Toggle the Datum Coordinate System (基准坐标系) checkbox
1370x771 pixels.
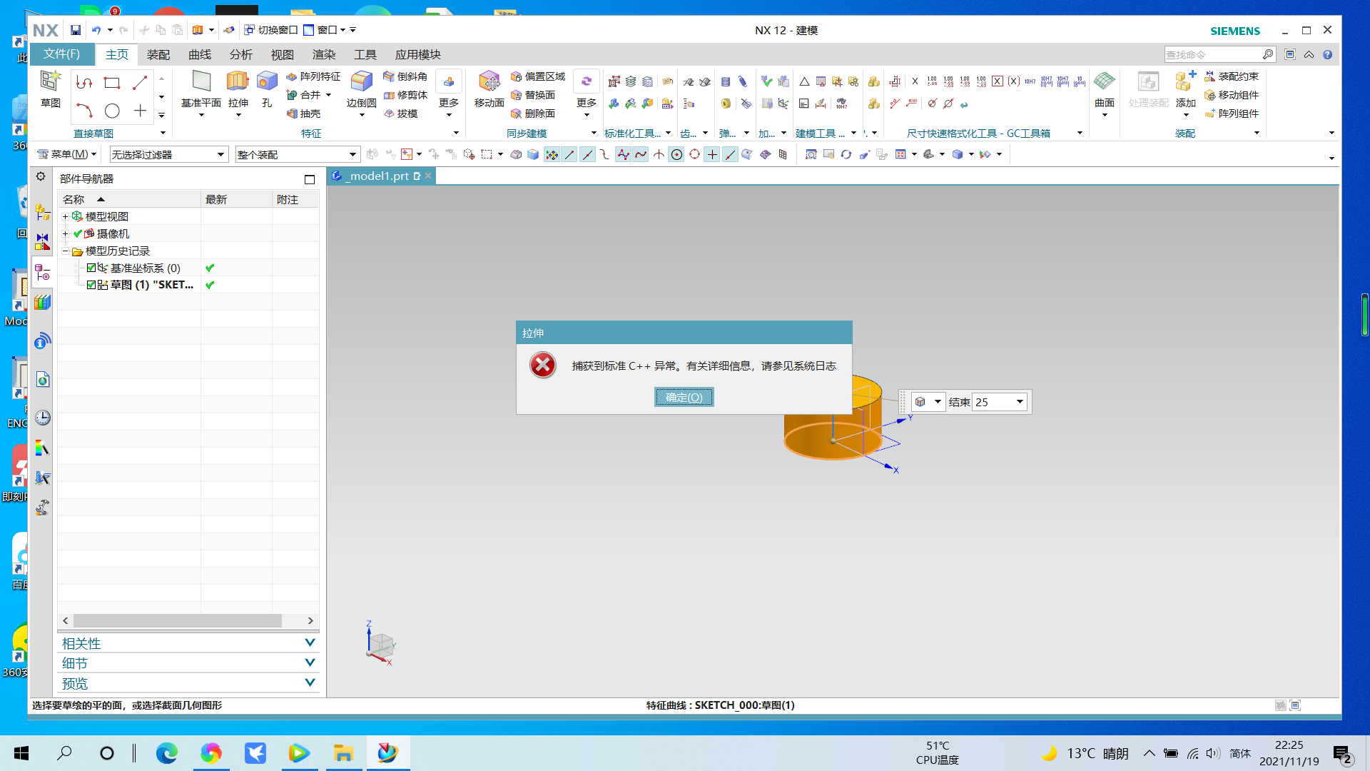point(91,268)
